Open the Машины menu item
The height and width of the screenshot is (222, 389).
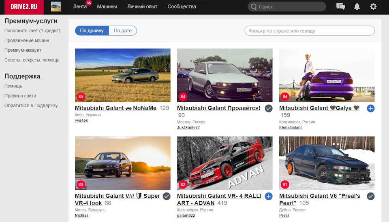(x=107, y=7)
